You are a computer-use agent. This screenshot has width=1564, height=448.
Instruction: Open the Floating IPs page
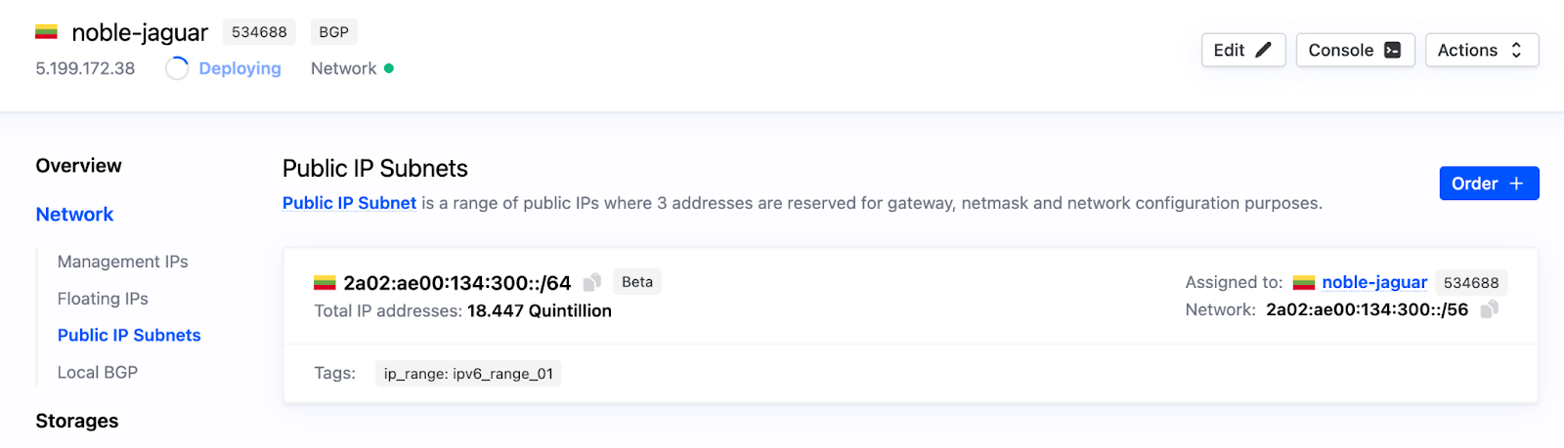tap(103, 299)
